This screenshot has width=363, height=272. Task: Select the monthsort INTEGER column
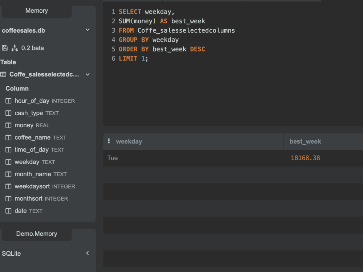coord(41,199)
